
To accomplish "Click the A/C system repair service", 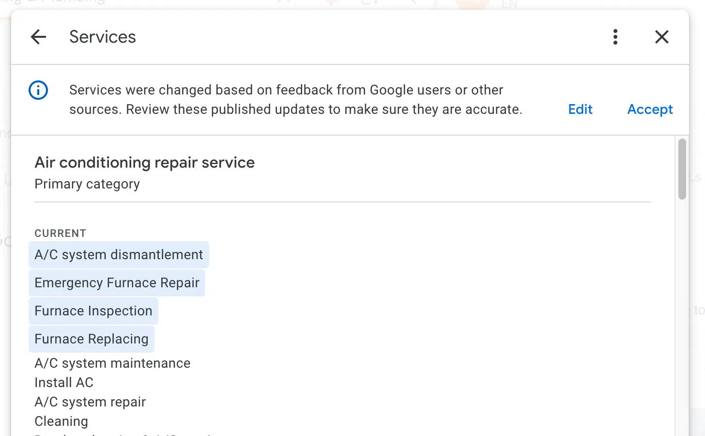I will coord(90,402).
